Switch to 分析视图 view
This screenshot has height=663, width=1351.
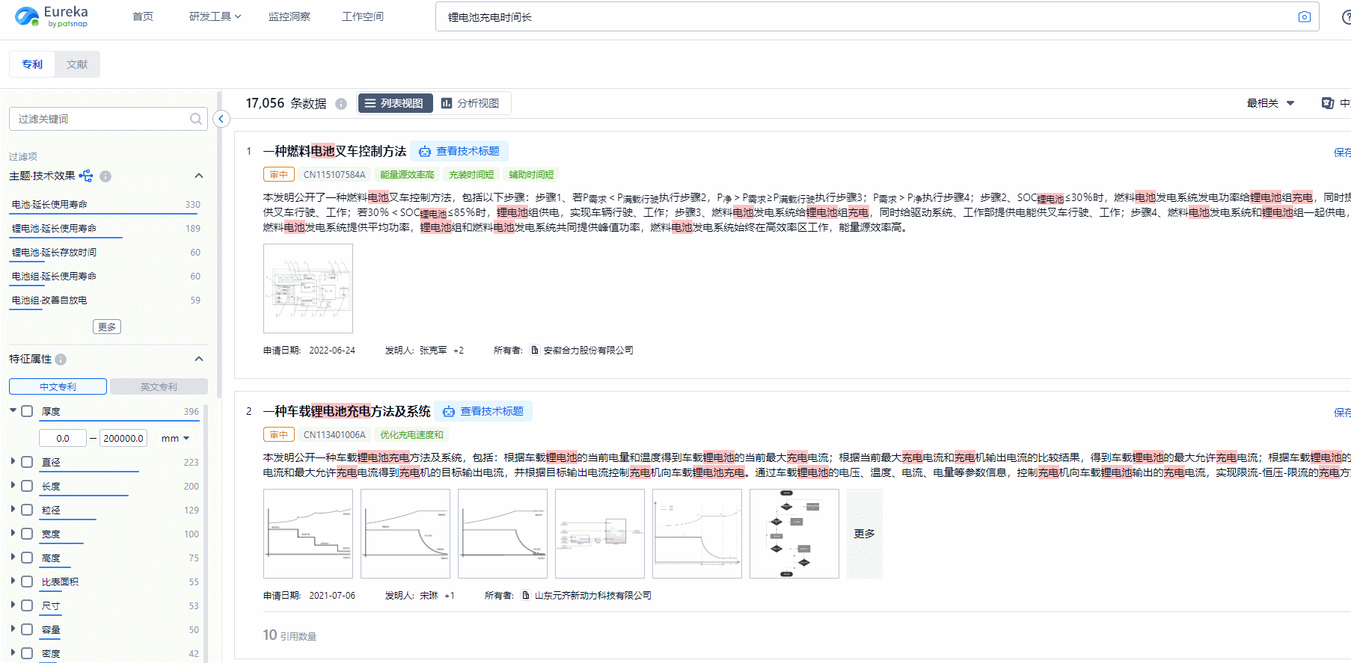(x=471, y=103)
